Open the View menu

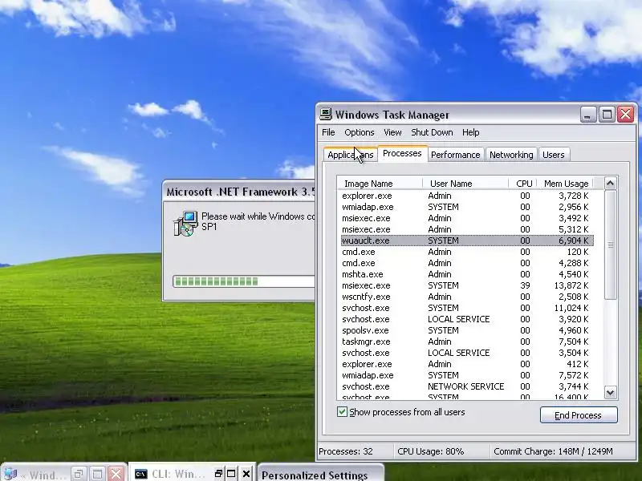[392, 132]
